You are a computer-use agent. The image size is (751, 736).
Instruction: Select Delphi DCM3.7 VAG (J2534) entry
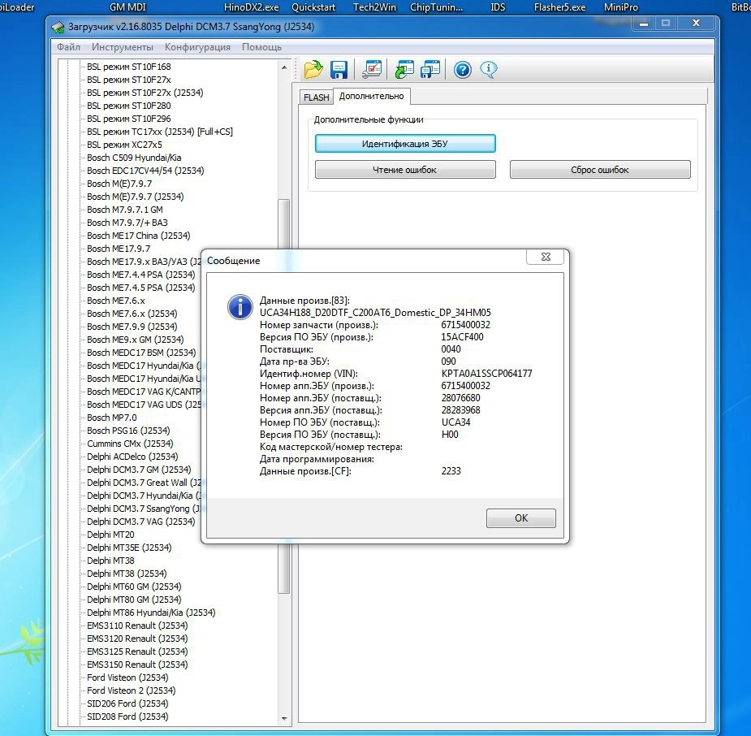tap(141, 522)
